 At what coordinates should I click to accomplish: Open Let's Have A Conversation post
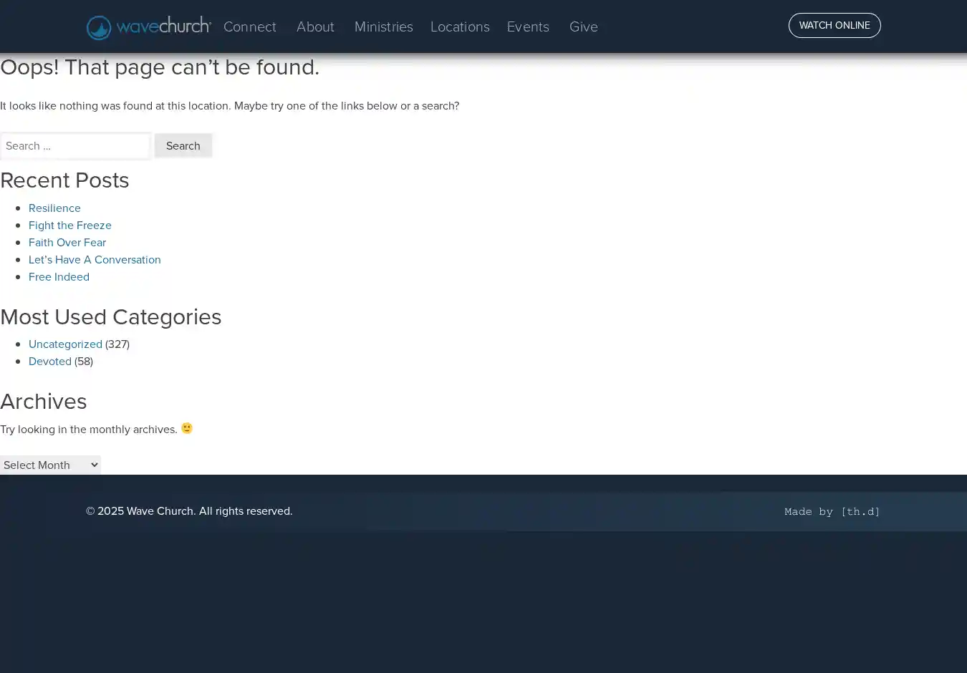point(95,260)
